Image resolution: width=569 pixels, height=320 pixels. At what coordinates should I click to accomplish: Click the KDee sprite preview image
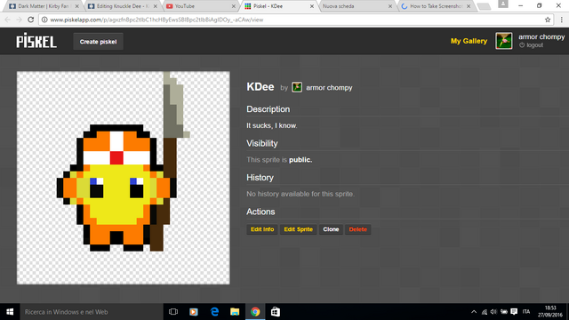pyautogui.click(x=123, y=178)
